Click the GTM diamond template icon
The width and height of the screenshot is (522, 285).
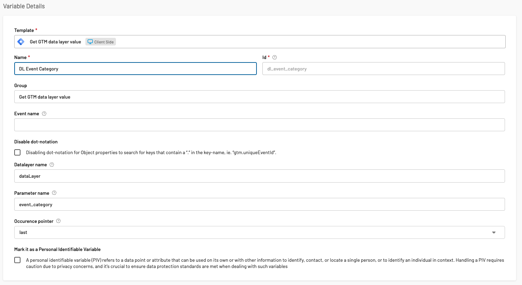(x=21, y=42)
